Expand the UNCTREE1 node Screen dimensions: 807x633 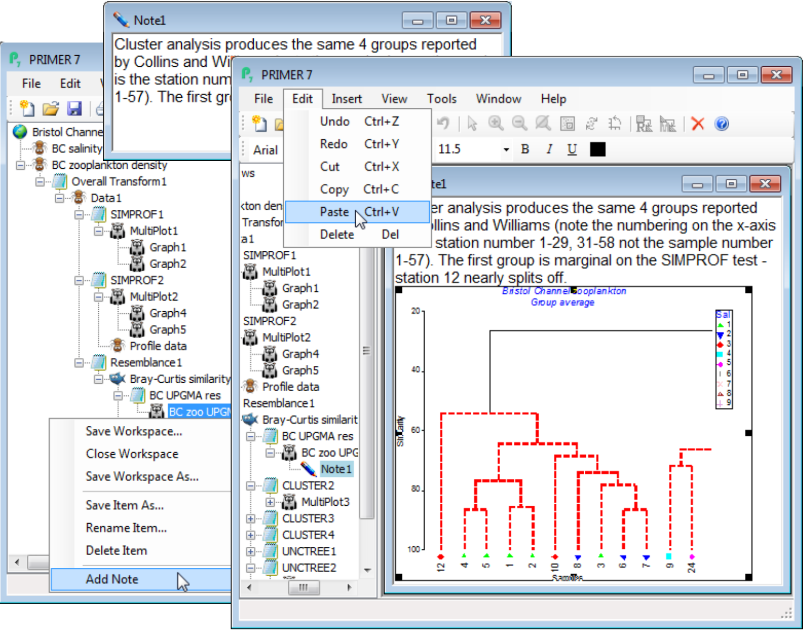point(251,552)
